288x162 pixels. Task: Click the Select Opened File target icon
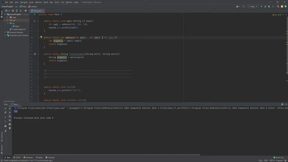(x=13, y=11)
